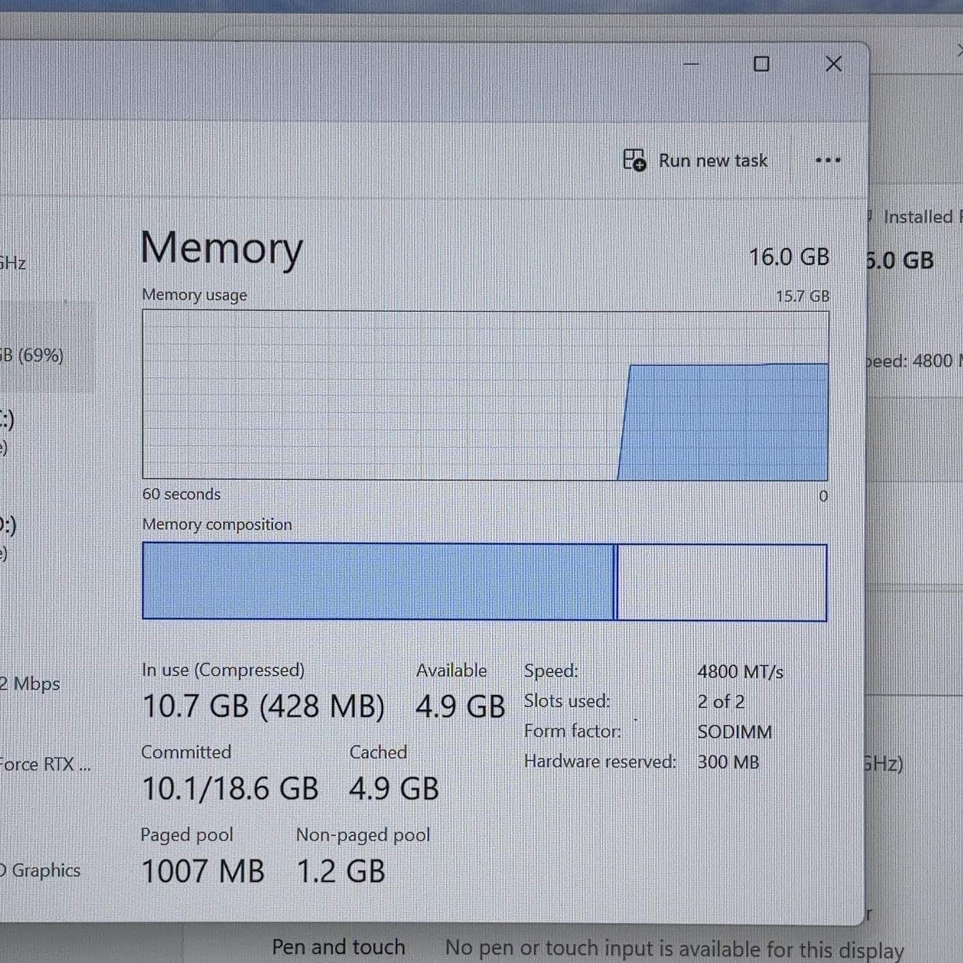Click the 15.7 GB graph maximum label
This screenshot has width=963, height=963.
tap(802, 296)
